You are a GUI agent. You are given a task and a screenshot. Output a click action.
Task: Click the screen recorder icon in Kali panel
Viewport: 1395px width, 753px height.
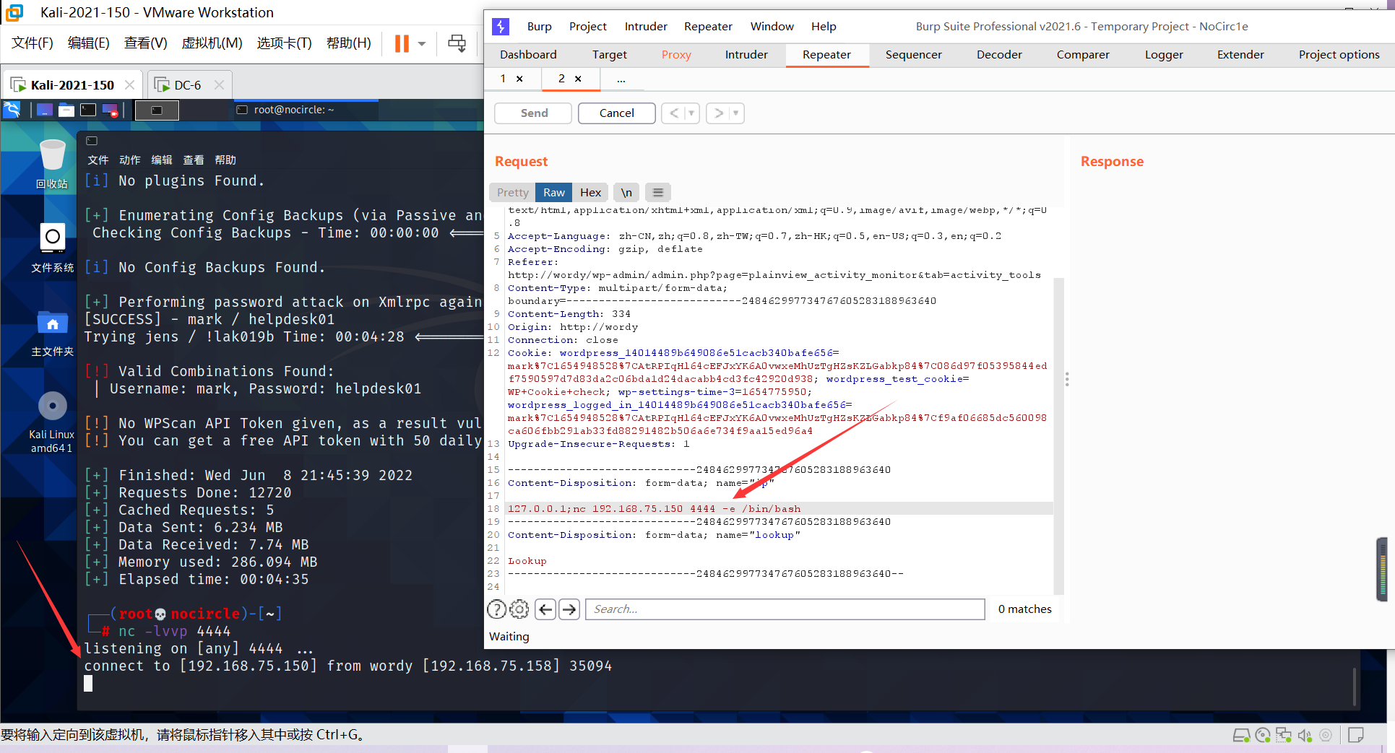(110, 110)
